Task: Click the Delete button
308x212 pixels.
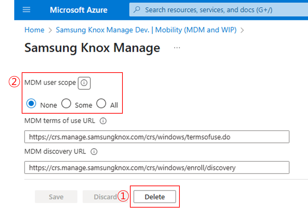Action: (x=155, y=197)
